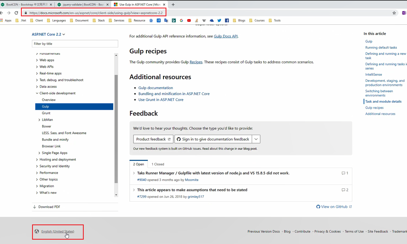Open the OneNote browser extension

pos(404,13)
